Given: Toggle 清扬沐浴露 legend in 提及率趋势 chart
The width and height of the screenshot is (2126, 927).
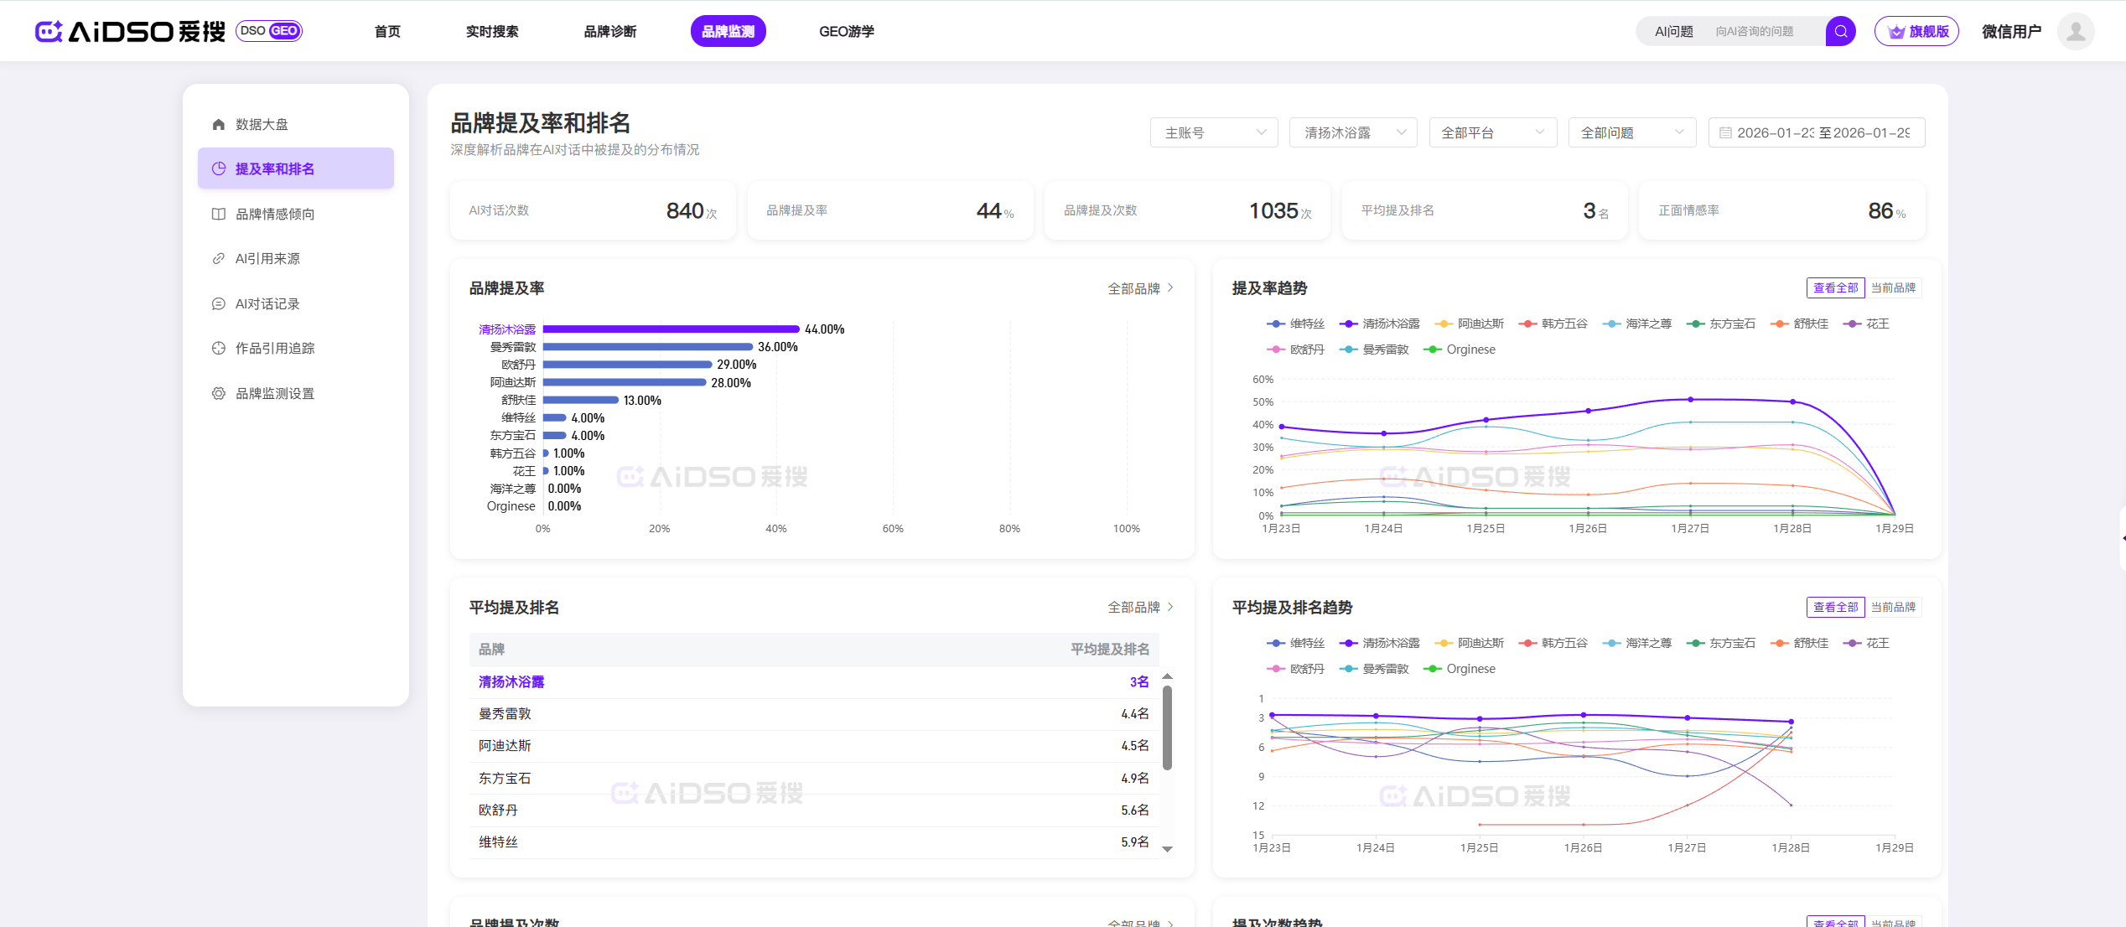Looking at the screenshot, I should tap(1380, 324).
